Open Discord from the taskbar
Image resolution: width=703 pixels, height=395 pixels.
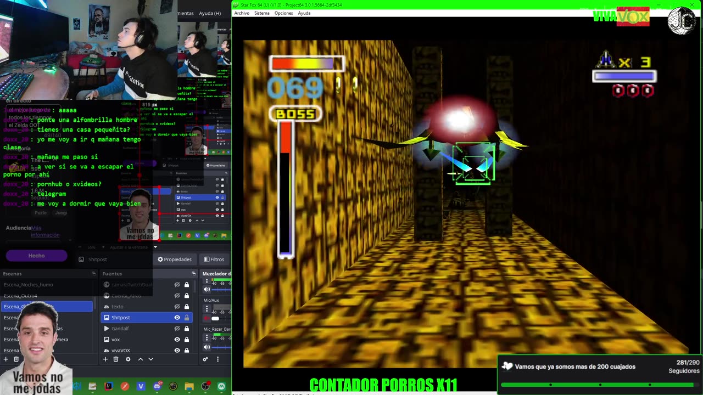coord(157,386)
